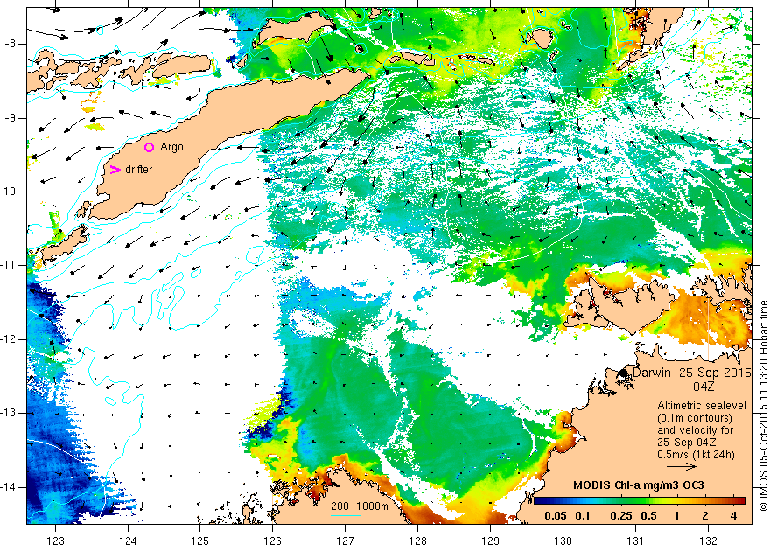Click the dark blue end of colorbar
Viewport: 770px width, 551px height.
pyautogui.click(x=538, y=501)
